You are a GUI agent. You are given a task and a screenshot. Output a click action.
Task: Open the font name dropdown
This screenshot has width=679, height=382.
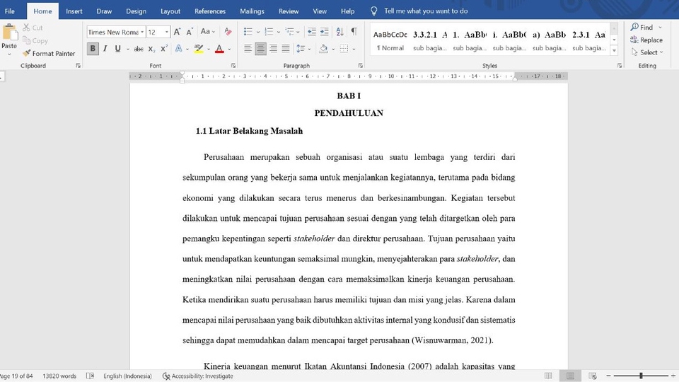pyautogui.click(x=142, y=32)
